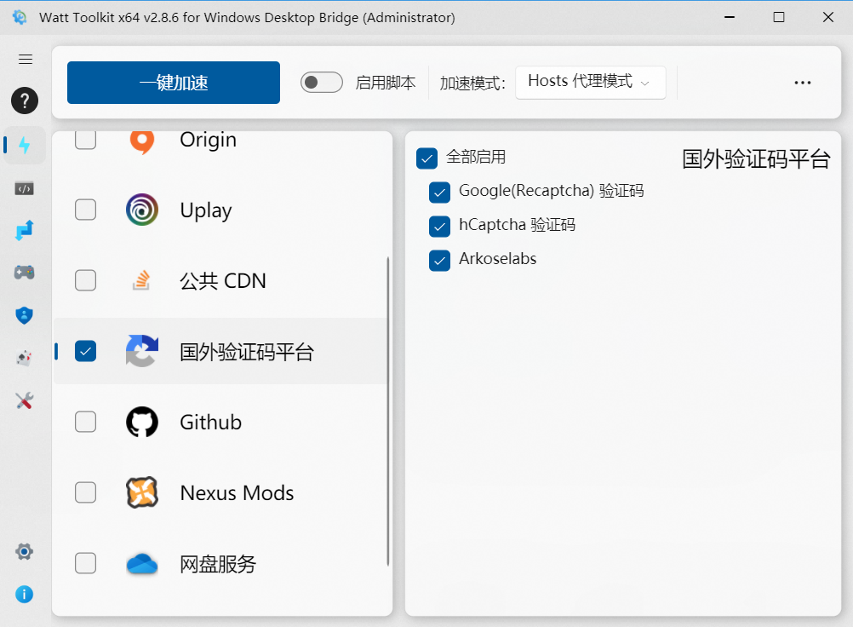Open the Hosts 代理模式 dropdown

point(590,82)
